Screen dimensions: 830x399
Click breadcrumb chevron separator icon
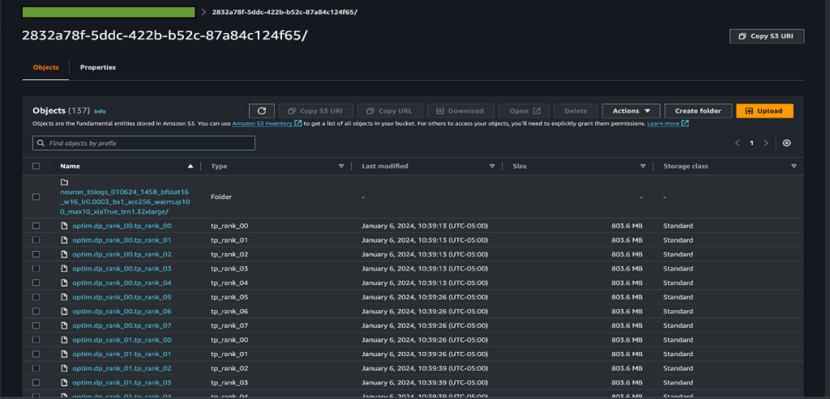[203, 11]
